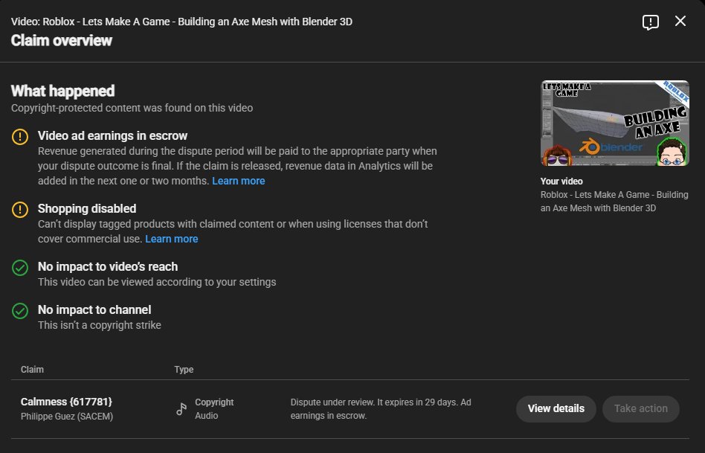Click the Dispute under review status text

point(381,409)
